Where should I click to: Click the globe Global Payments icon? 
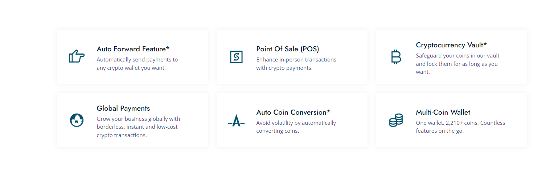[x=77, y=120]
